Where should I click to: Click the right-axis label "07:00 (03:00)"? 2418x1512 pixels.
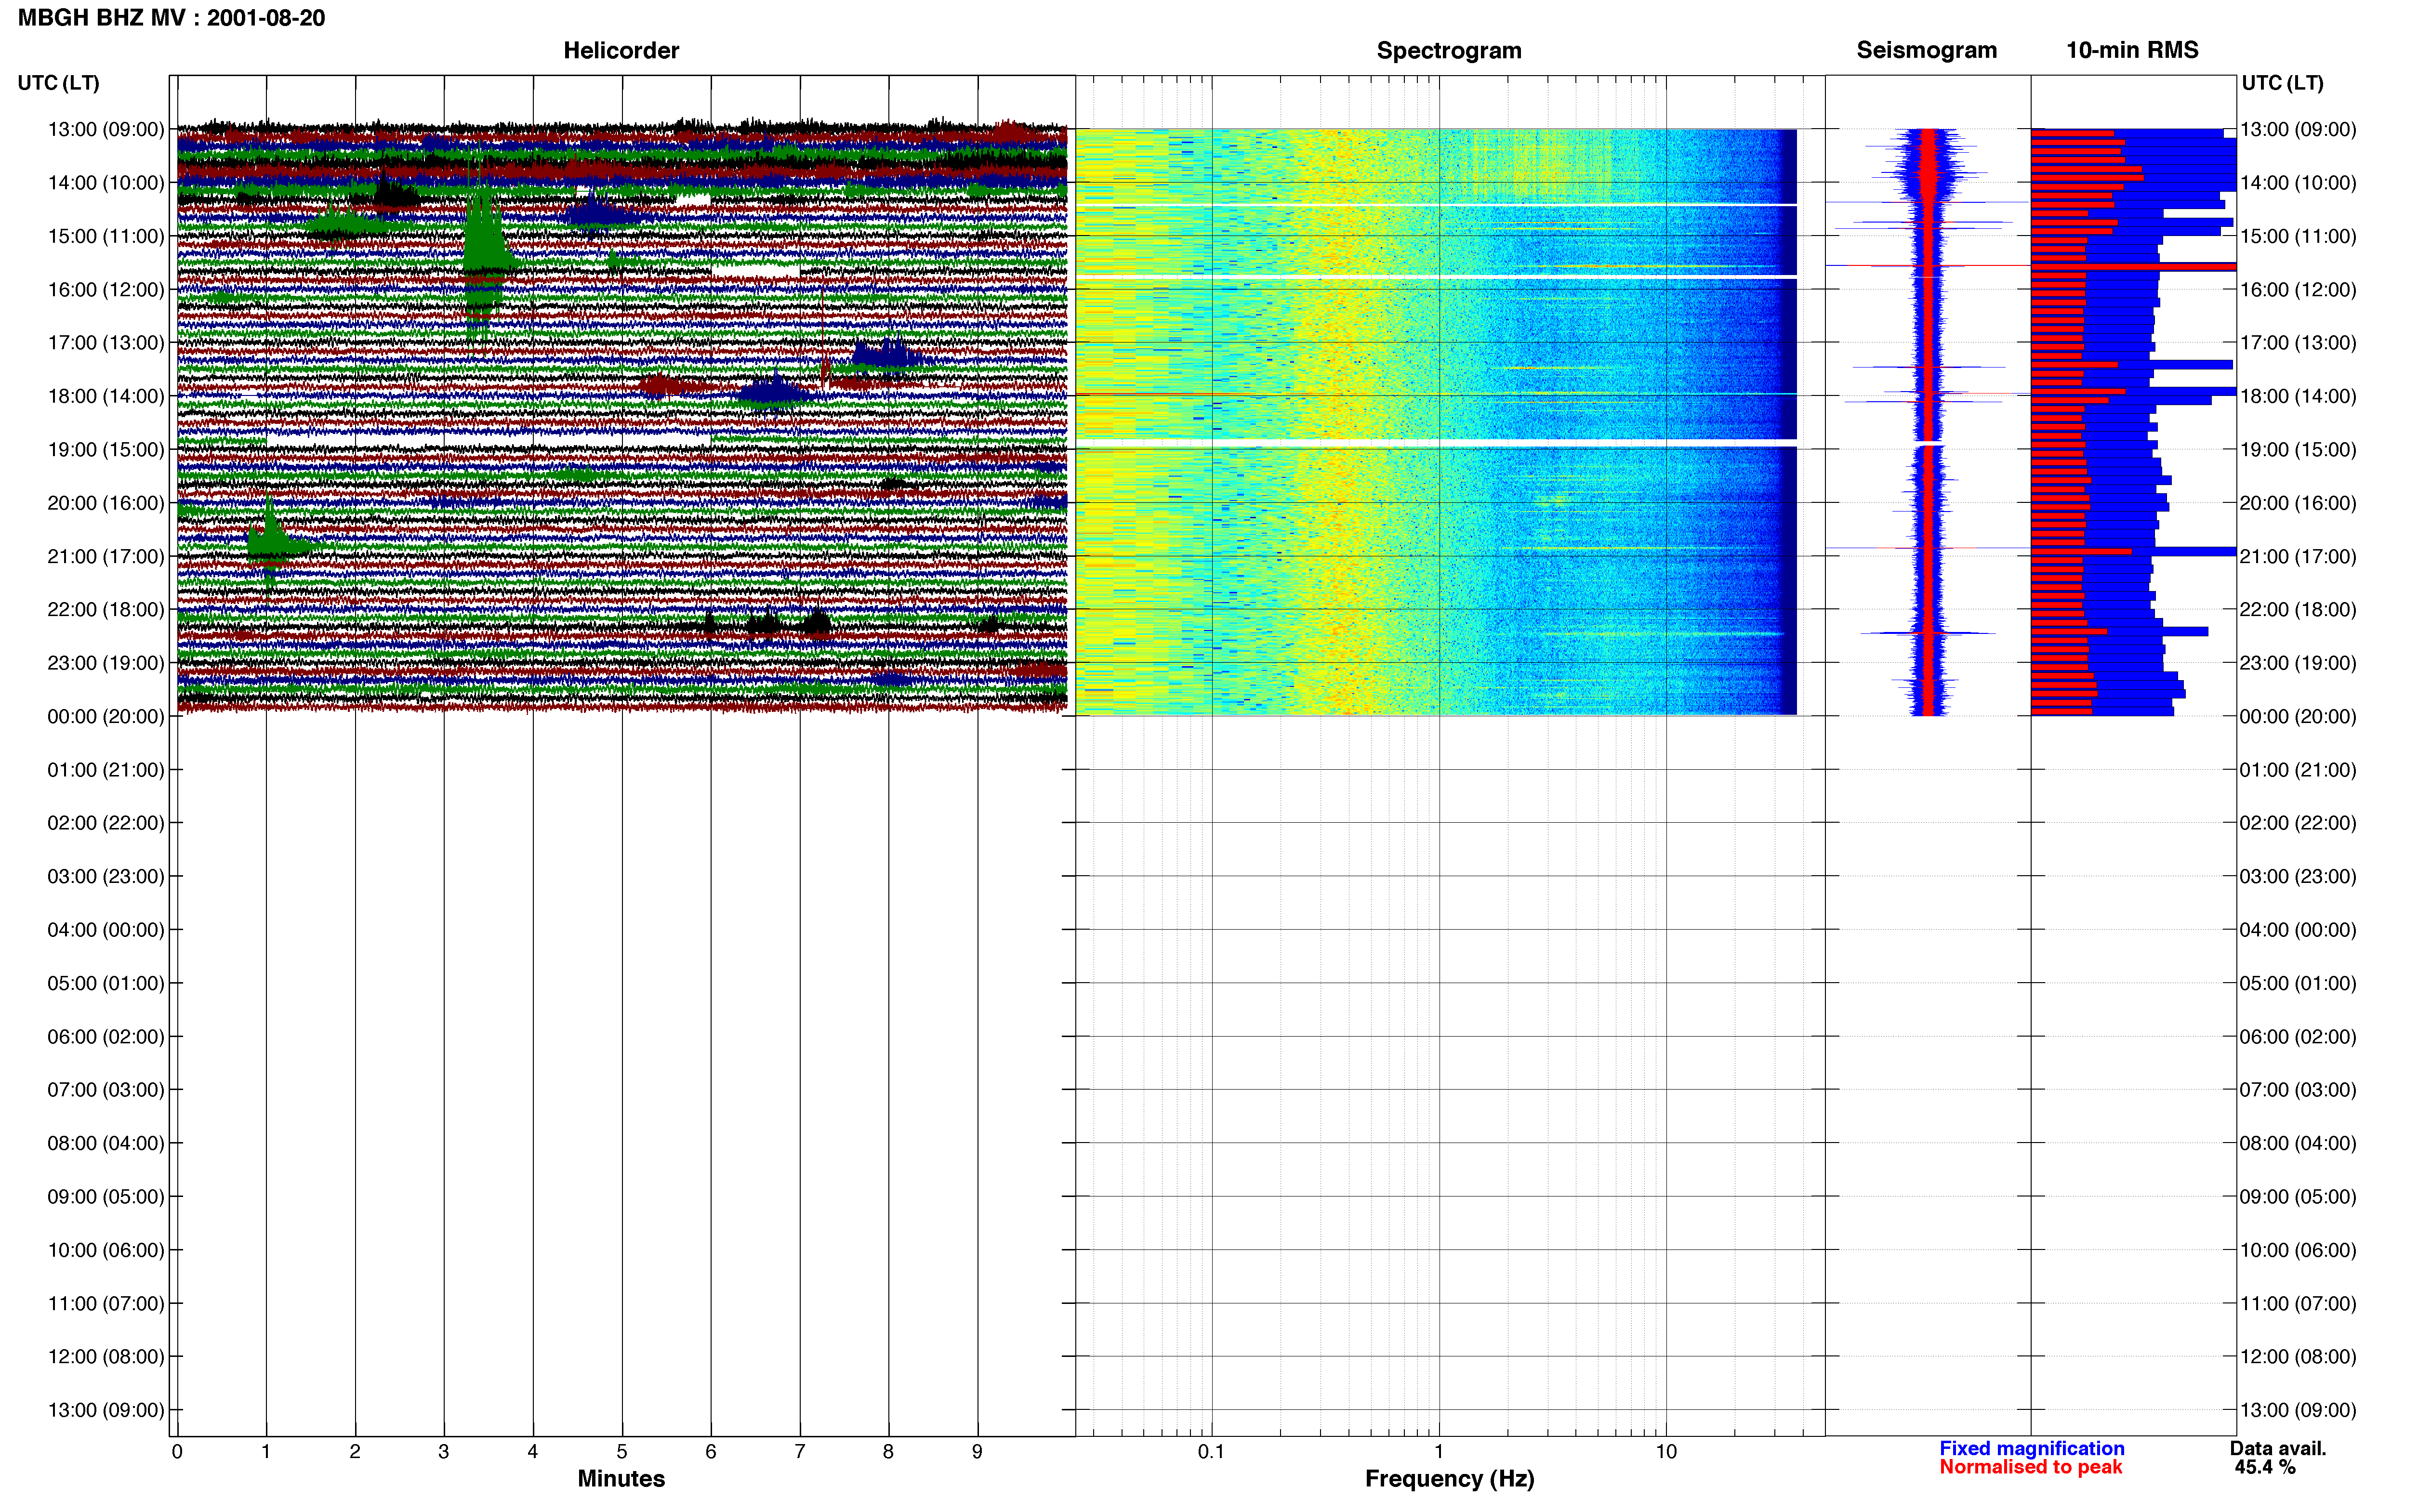(2298, 1090)
